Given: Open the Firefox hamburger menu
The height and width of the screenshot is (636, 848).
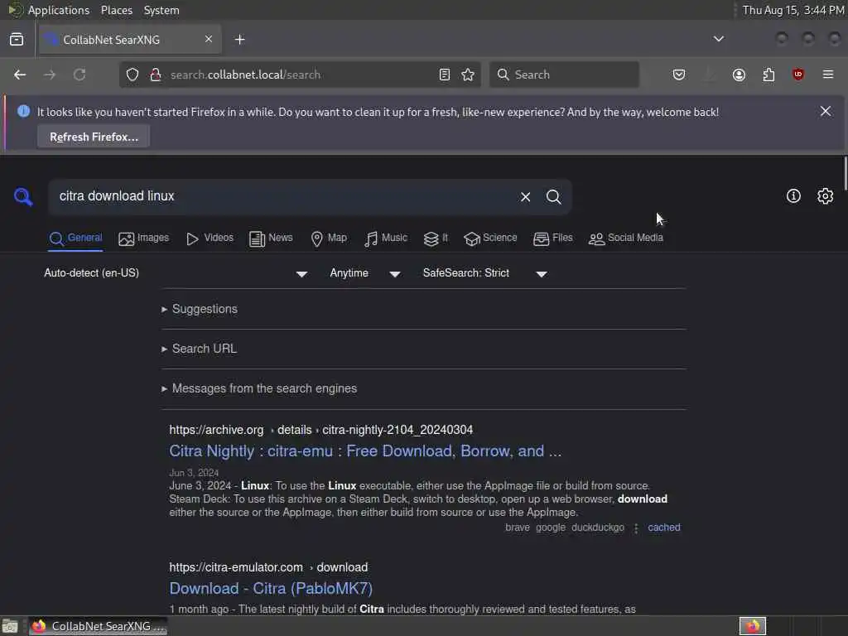Looking at the screenshot, I should tap(828, 75).
